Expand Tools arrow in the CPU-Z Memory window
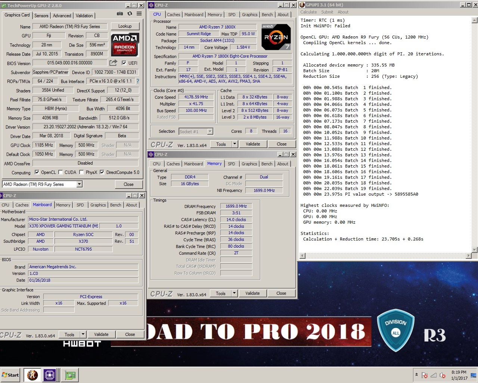 [x=234, y=294]
